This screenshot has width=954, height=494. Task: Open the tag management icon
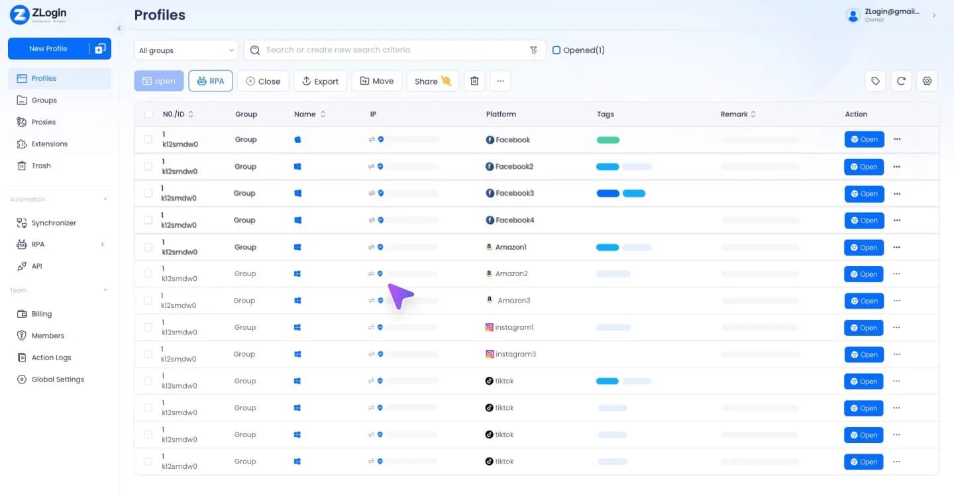(876, 81)
